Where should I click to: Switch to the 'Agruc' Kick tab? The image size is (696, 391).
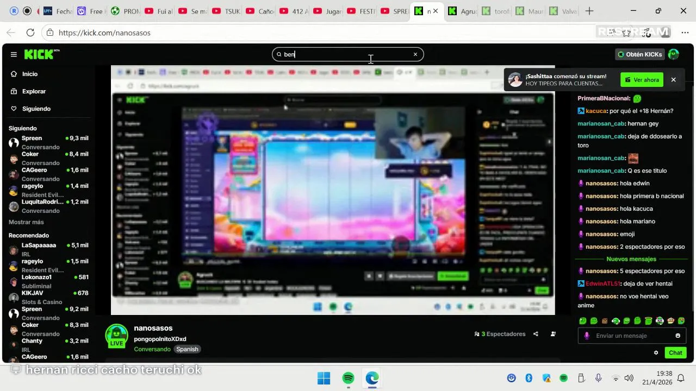pos(462,11)
